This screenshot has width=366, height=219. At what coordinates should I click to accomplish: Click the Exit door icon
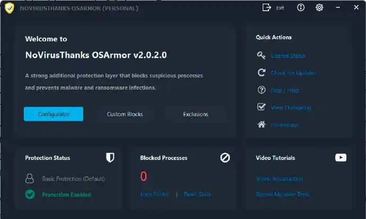(266, 7)
